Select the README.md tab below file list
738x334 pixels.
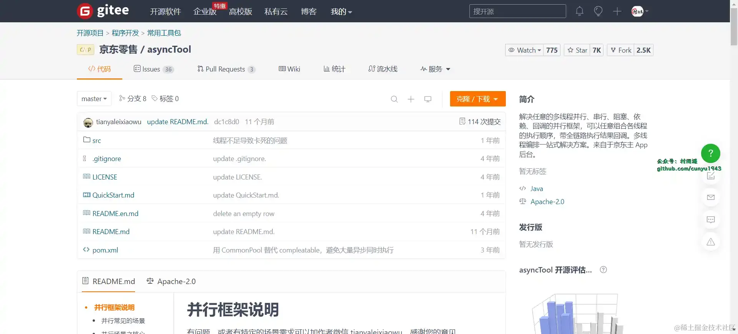point(109,281)
